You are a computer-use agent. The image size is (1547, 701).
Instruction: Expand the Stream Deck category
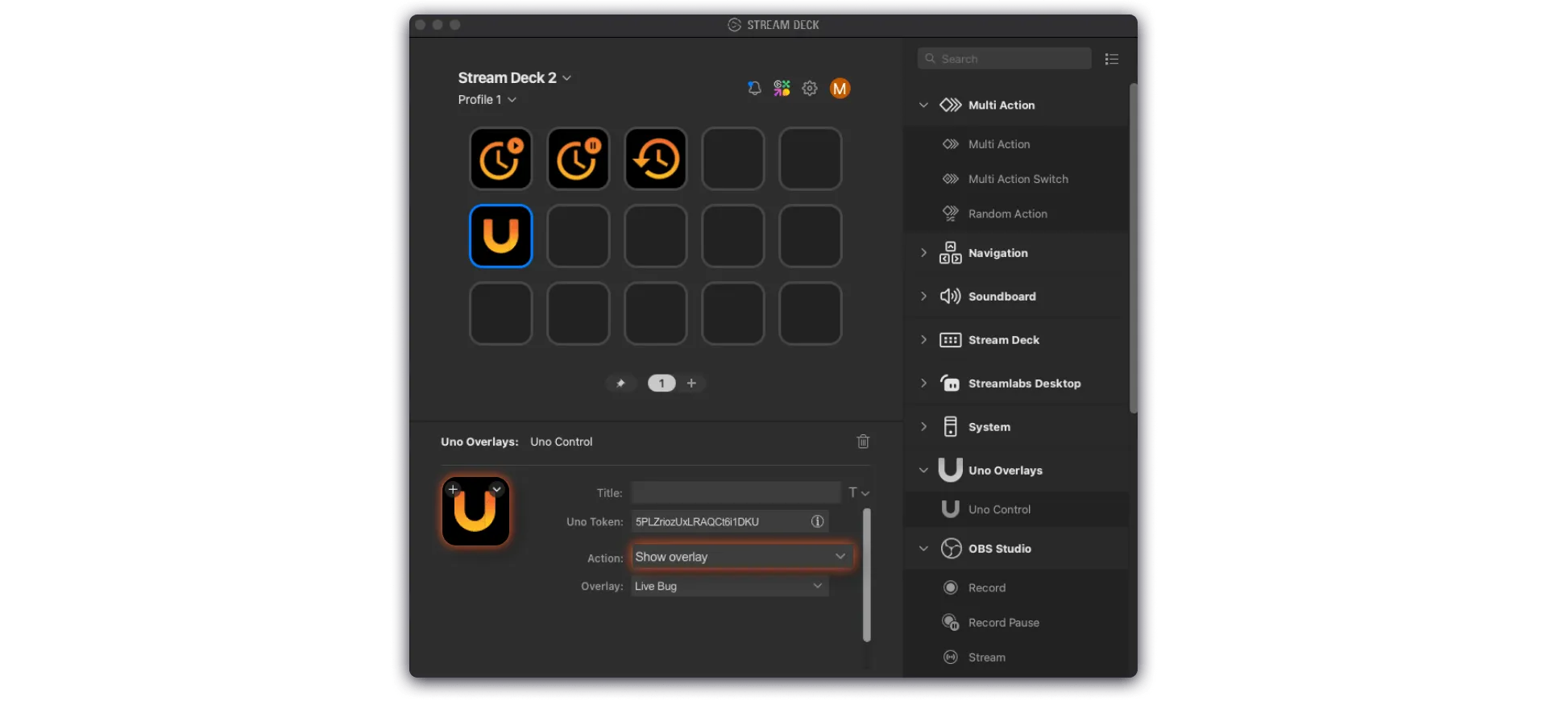pos(923,340)
